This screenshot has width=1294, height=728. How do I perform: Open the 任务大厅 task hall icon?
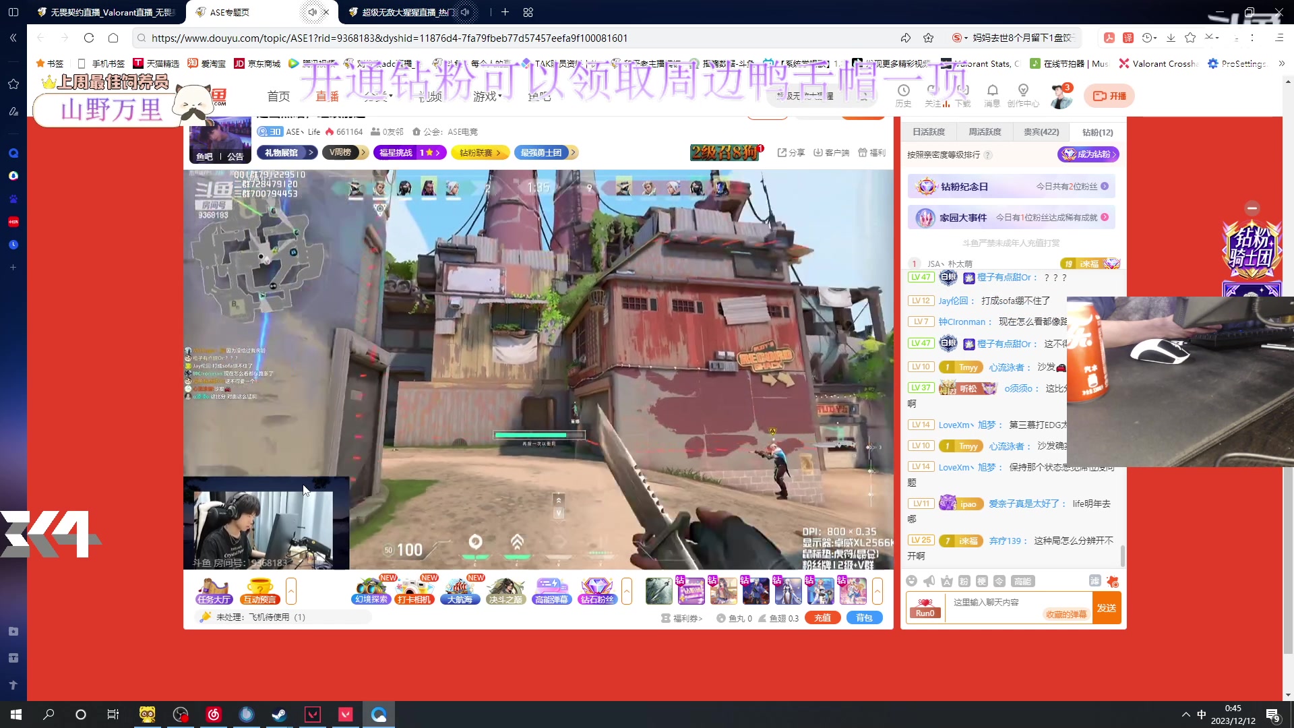214,590
